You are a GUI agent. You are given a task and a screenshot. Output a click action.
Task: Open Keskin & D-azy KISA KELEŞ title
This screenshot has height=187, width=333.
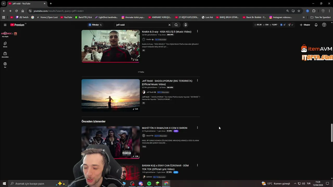(166, 32)
